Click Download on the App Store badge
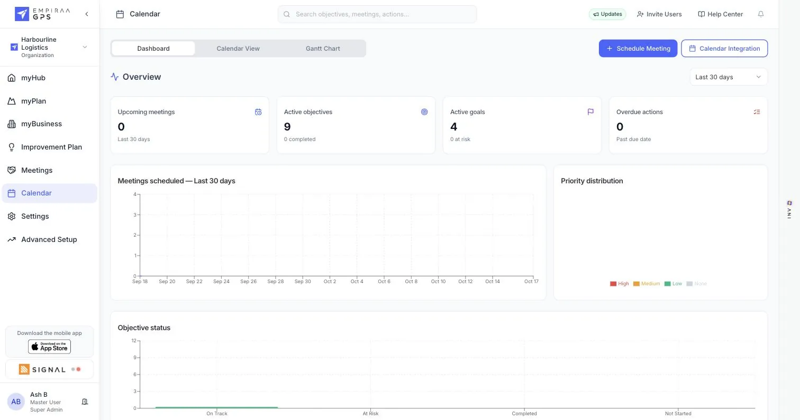 pyautogui.click(x=49, y=347)
